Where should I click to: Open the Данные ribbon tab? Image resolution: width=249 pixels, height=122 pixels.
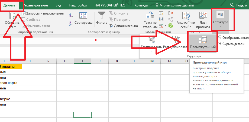[9, 5]
